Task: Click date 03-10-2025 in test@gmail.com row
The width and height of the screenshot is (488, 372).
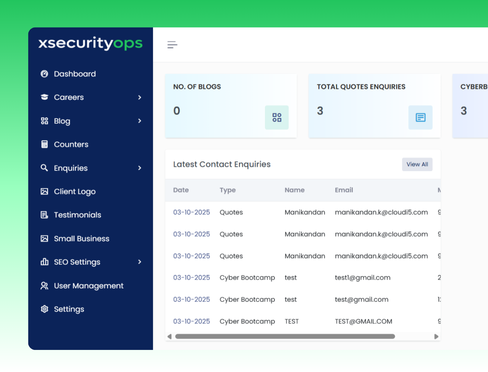Action: pos(192,300)
